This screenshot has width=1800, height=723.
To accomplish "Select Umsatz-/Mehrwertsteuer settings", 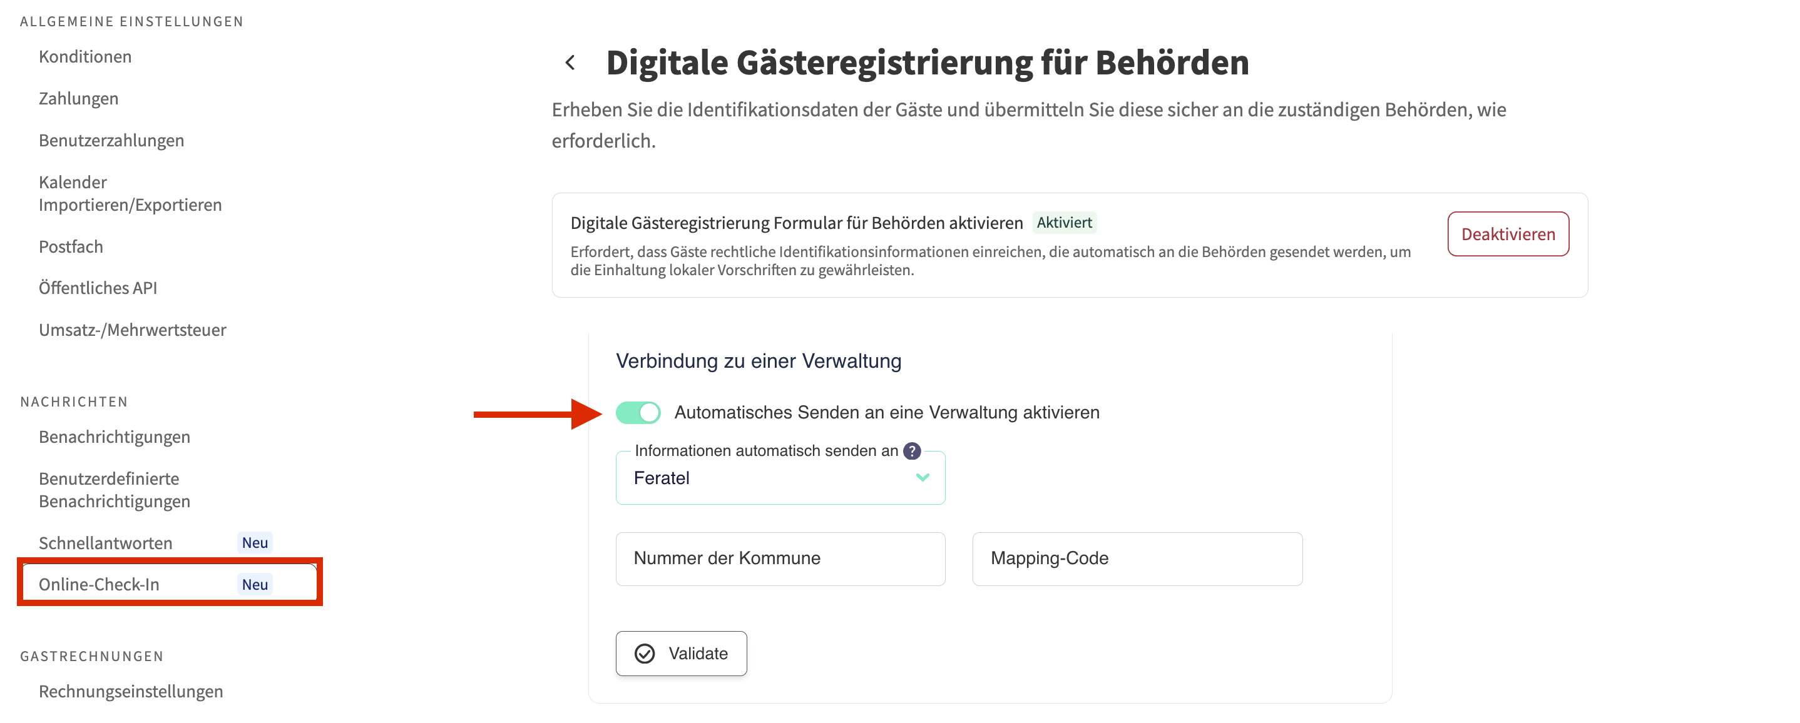I will tap(132, 330).
